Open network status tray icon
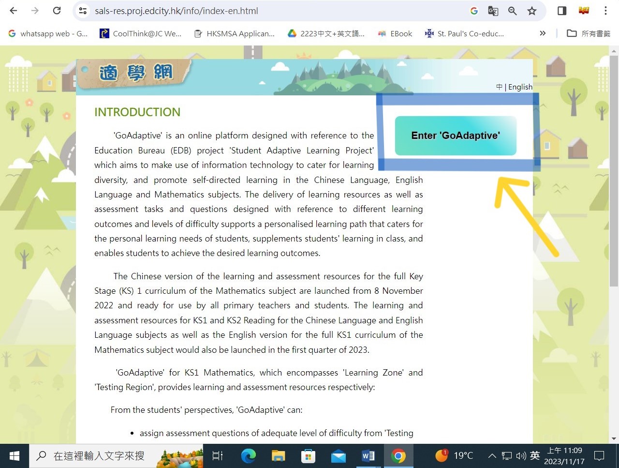The image size is (619, 468). pyautogui.click(x=506, y=456)
